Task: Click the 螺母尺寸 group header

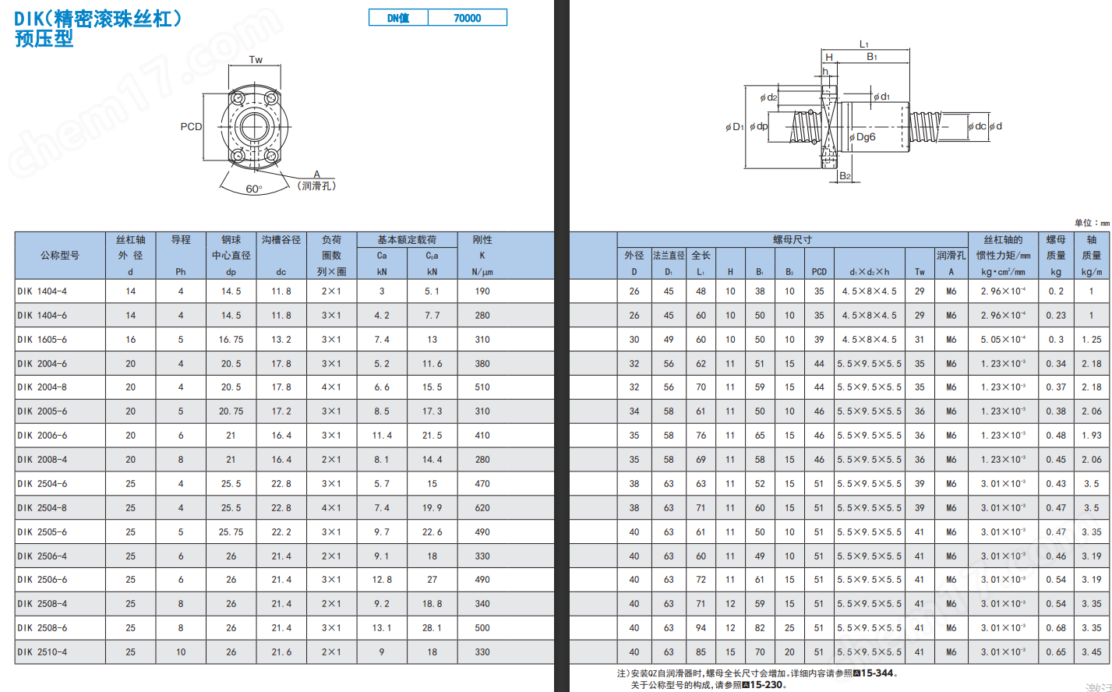Action: (x=793, y=240)
